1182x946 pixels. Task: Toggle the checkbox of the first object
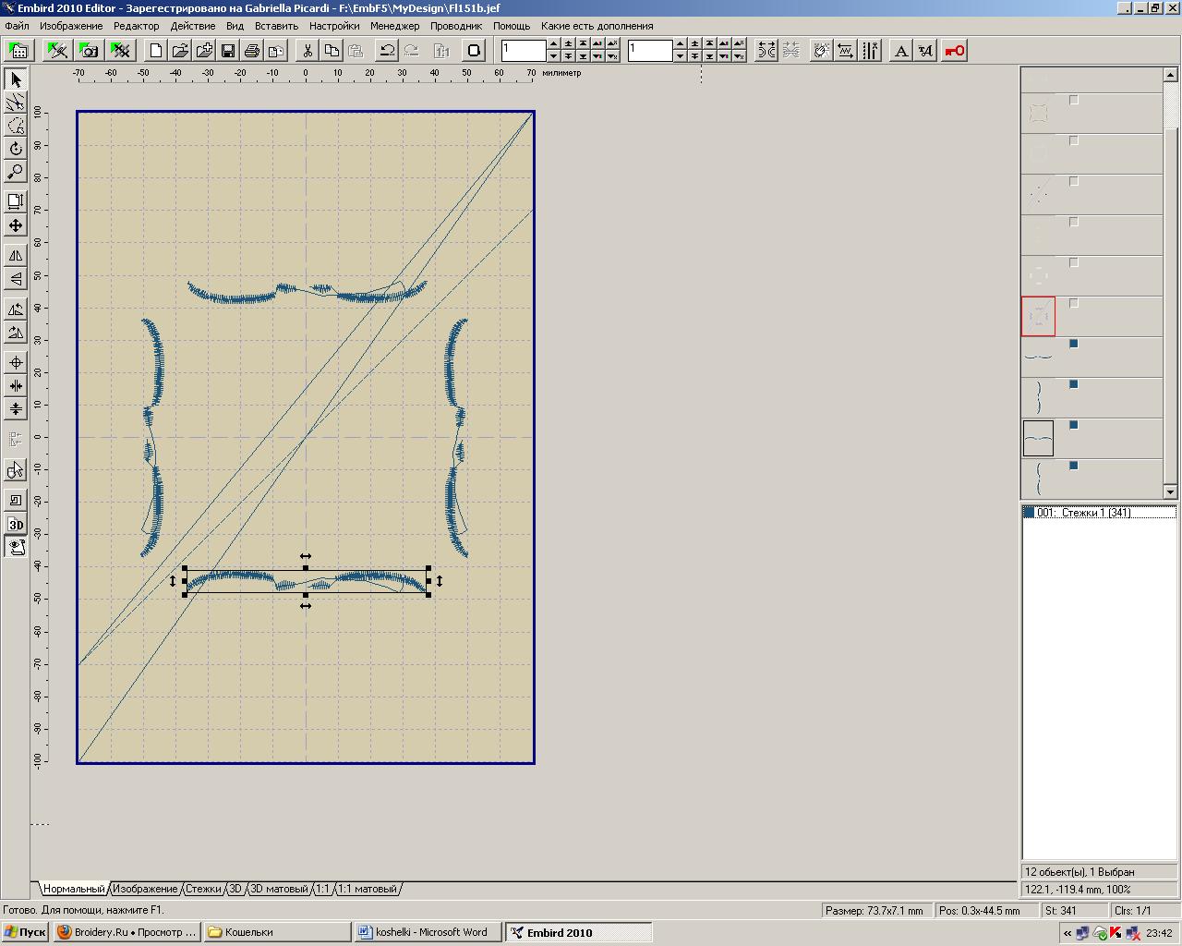(1074, 100)
